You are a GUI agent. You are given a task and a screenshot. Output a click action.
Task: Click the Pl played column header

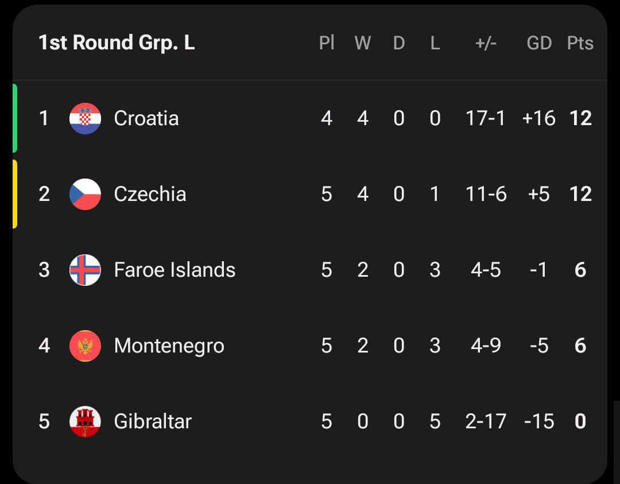pyautogui.click(x=327, y=43)
